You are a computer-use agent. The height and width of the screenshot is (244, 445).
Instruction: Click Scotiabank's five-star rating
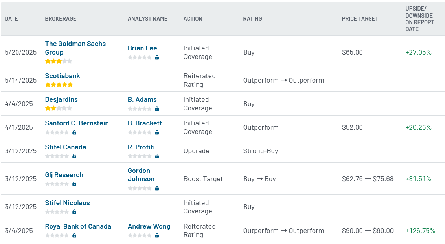coord(59,84)
